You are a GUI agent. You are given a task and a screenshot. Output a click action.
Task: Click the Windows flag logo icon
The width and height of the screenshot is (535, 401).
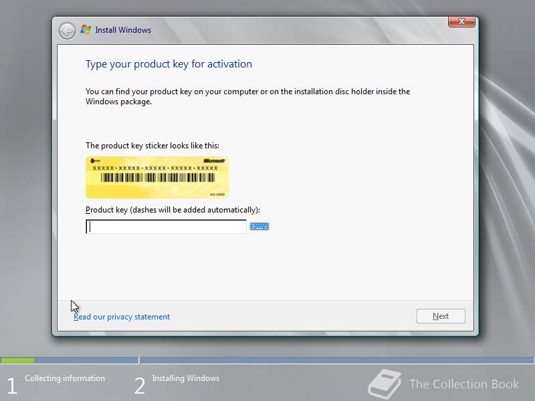[86, 30]
